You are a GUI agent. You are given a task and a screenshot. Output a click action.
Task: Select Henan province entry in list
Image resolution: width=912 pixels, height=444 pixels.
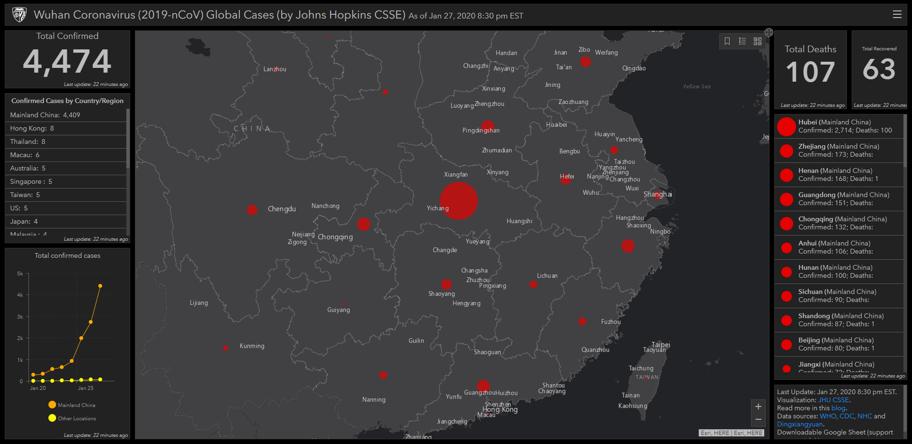839,175
